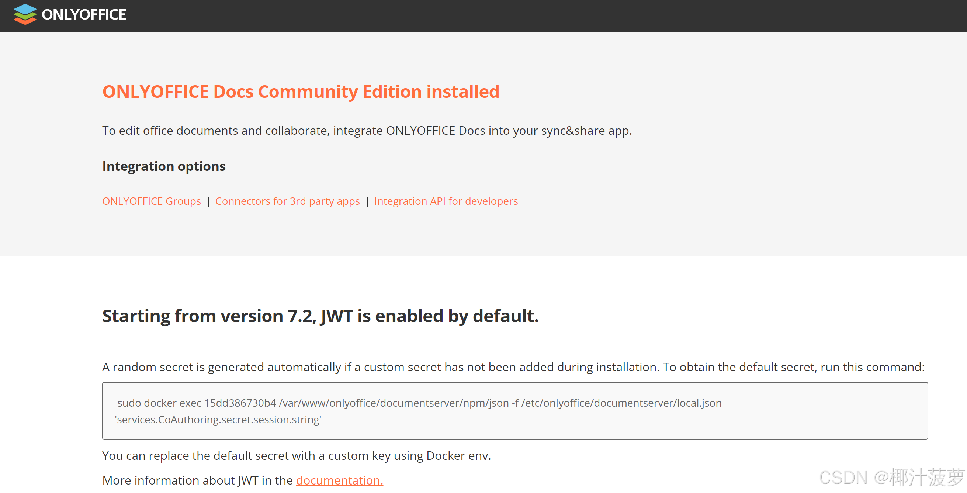Click the Integration options heading

point(164,166)
